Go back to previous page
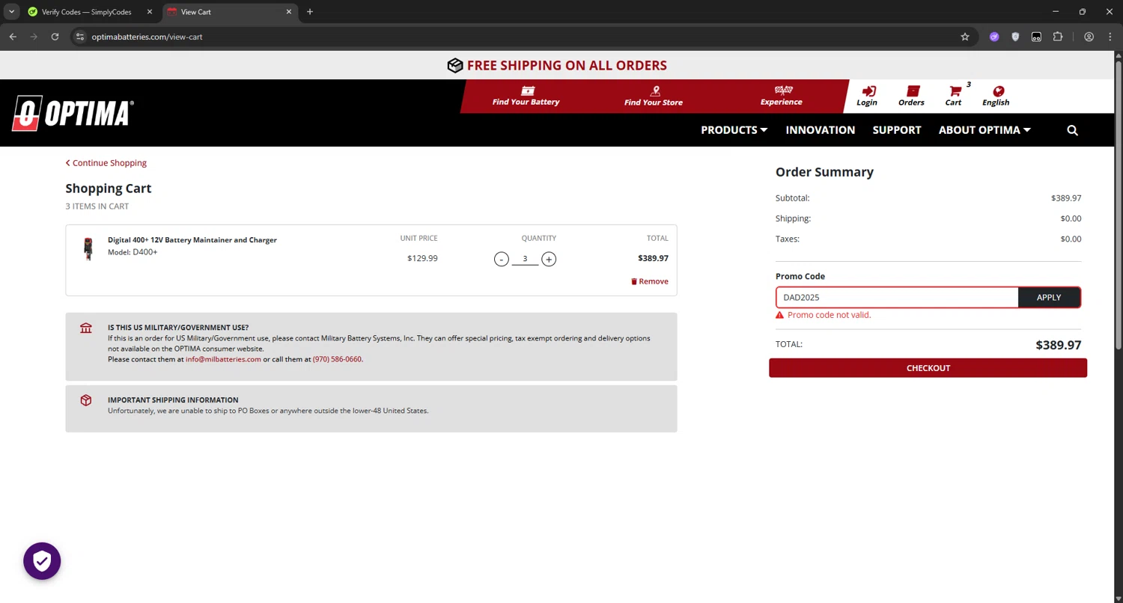This screenshot has width=1123, height=603. [x=13, y=37]
